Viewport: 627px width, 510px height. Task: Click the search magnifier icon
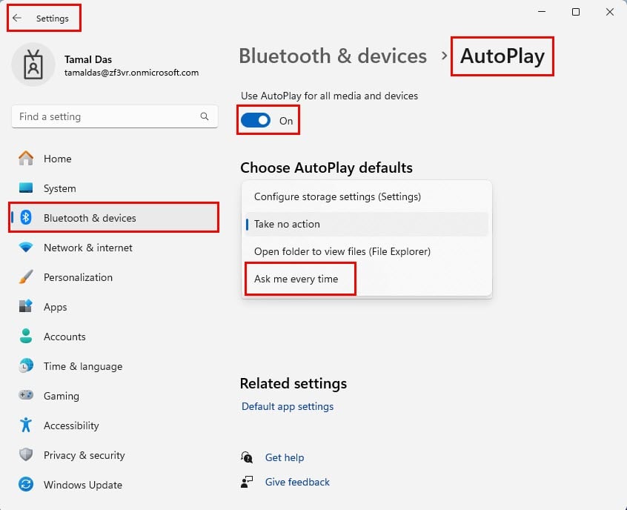[205, 116]
